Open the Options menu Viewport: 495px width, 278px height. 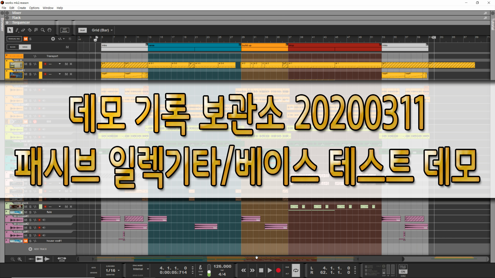[34, 8]
